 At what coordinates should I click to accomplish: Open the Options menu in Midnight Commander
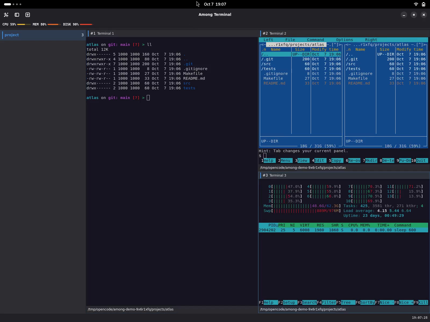click(345, 40)
